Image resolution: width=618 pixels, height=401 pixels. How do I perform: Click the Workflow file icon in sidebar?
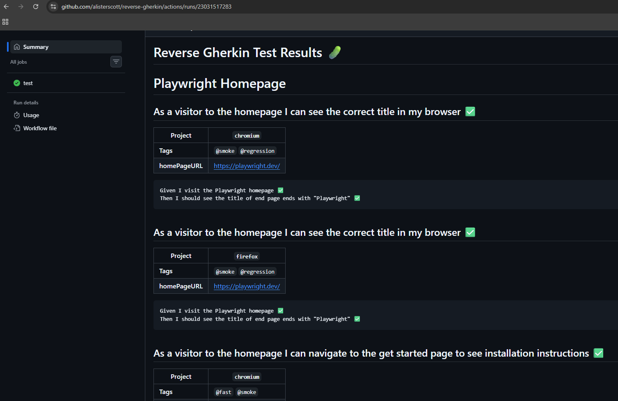pos(16,128)
